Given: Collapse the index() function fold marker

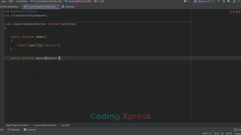Looking at the screenshot, I should 3,37.
